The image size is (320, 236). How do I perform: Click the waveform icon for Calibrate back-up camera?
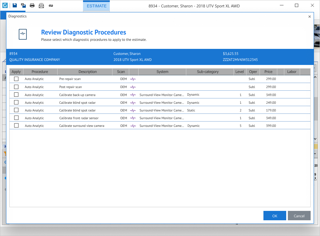133,95
